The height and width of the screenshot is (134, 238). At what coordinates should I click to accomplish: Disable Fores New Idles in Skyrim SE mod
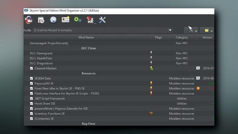31,89
